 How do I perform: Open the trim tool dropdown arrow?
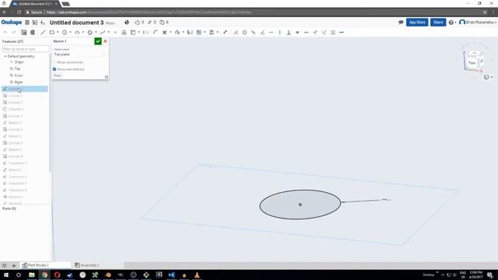170,33
